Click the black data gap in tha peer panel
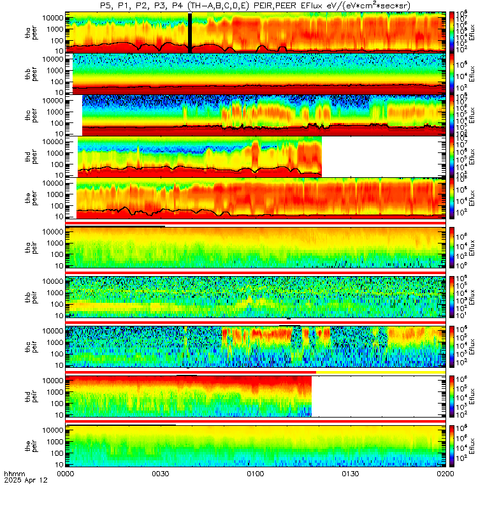The height and width of the screenshot is (510, 478). [x=190, y=33]
